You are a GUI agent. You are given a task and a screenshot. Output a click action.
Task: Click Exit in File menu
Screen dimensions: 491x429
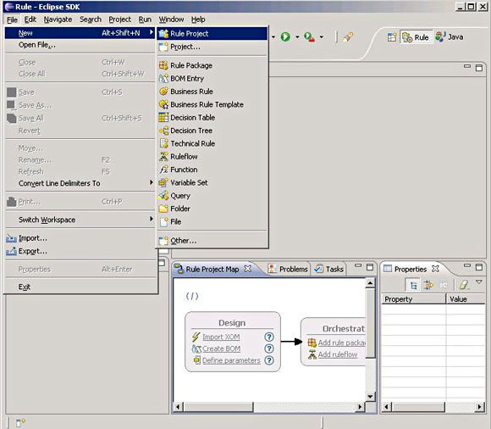80,287
